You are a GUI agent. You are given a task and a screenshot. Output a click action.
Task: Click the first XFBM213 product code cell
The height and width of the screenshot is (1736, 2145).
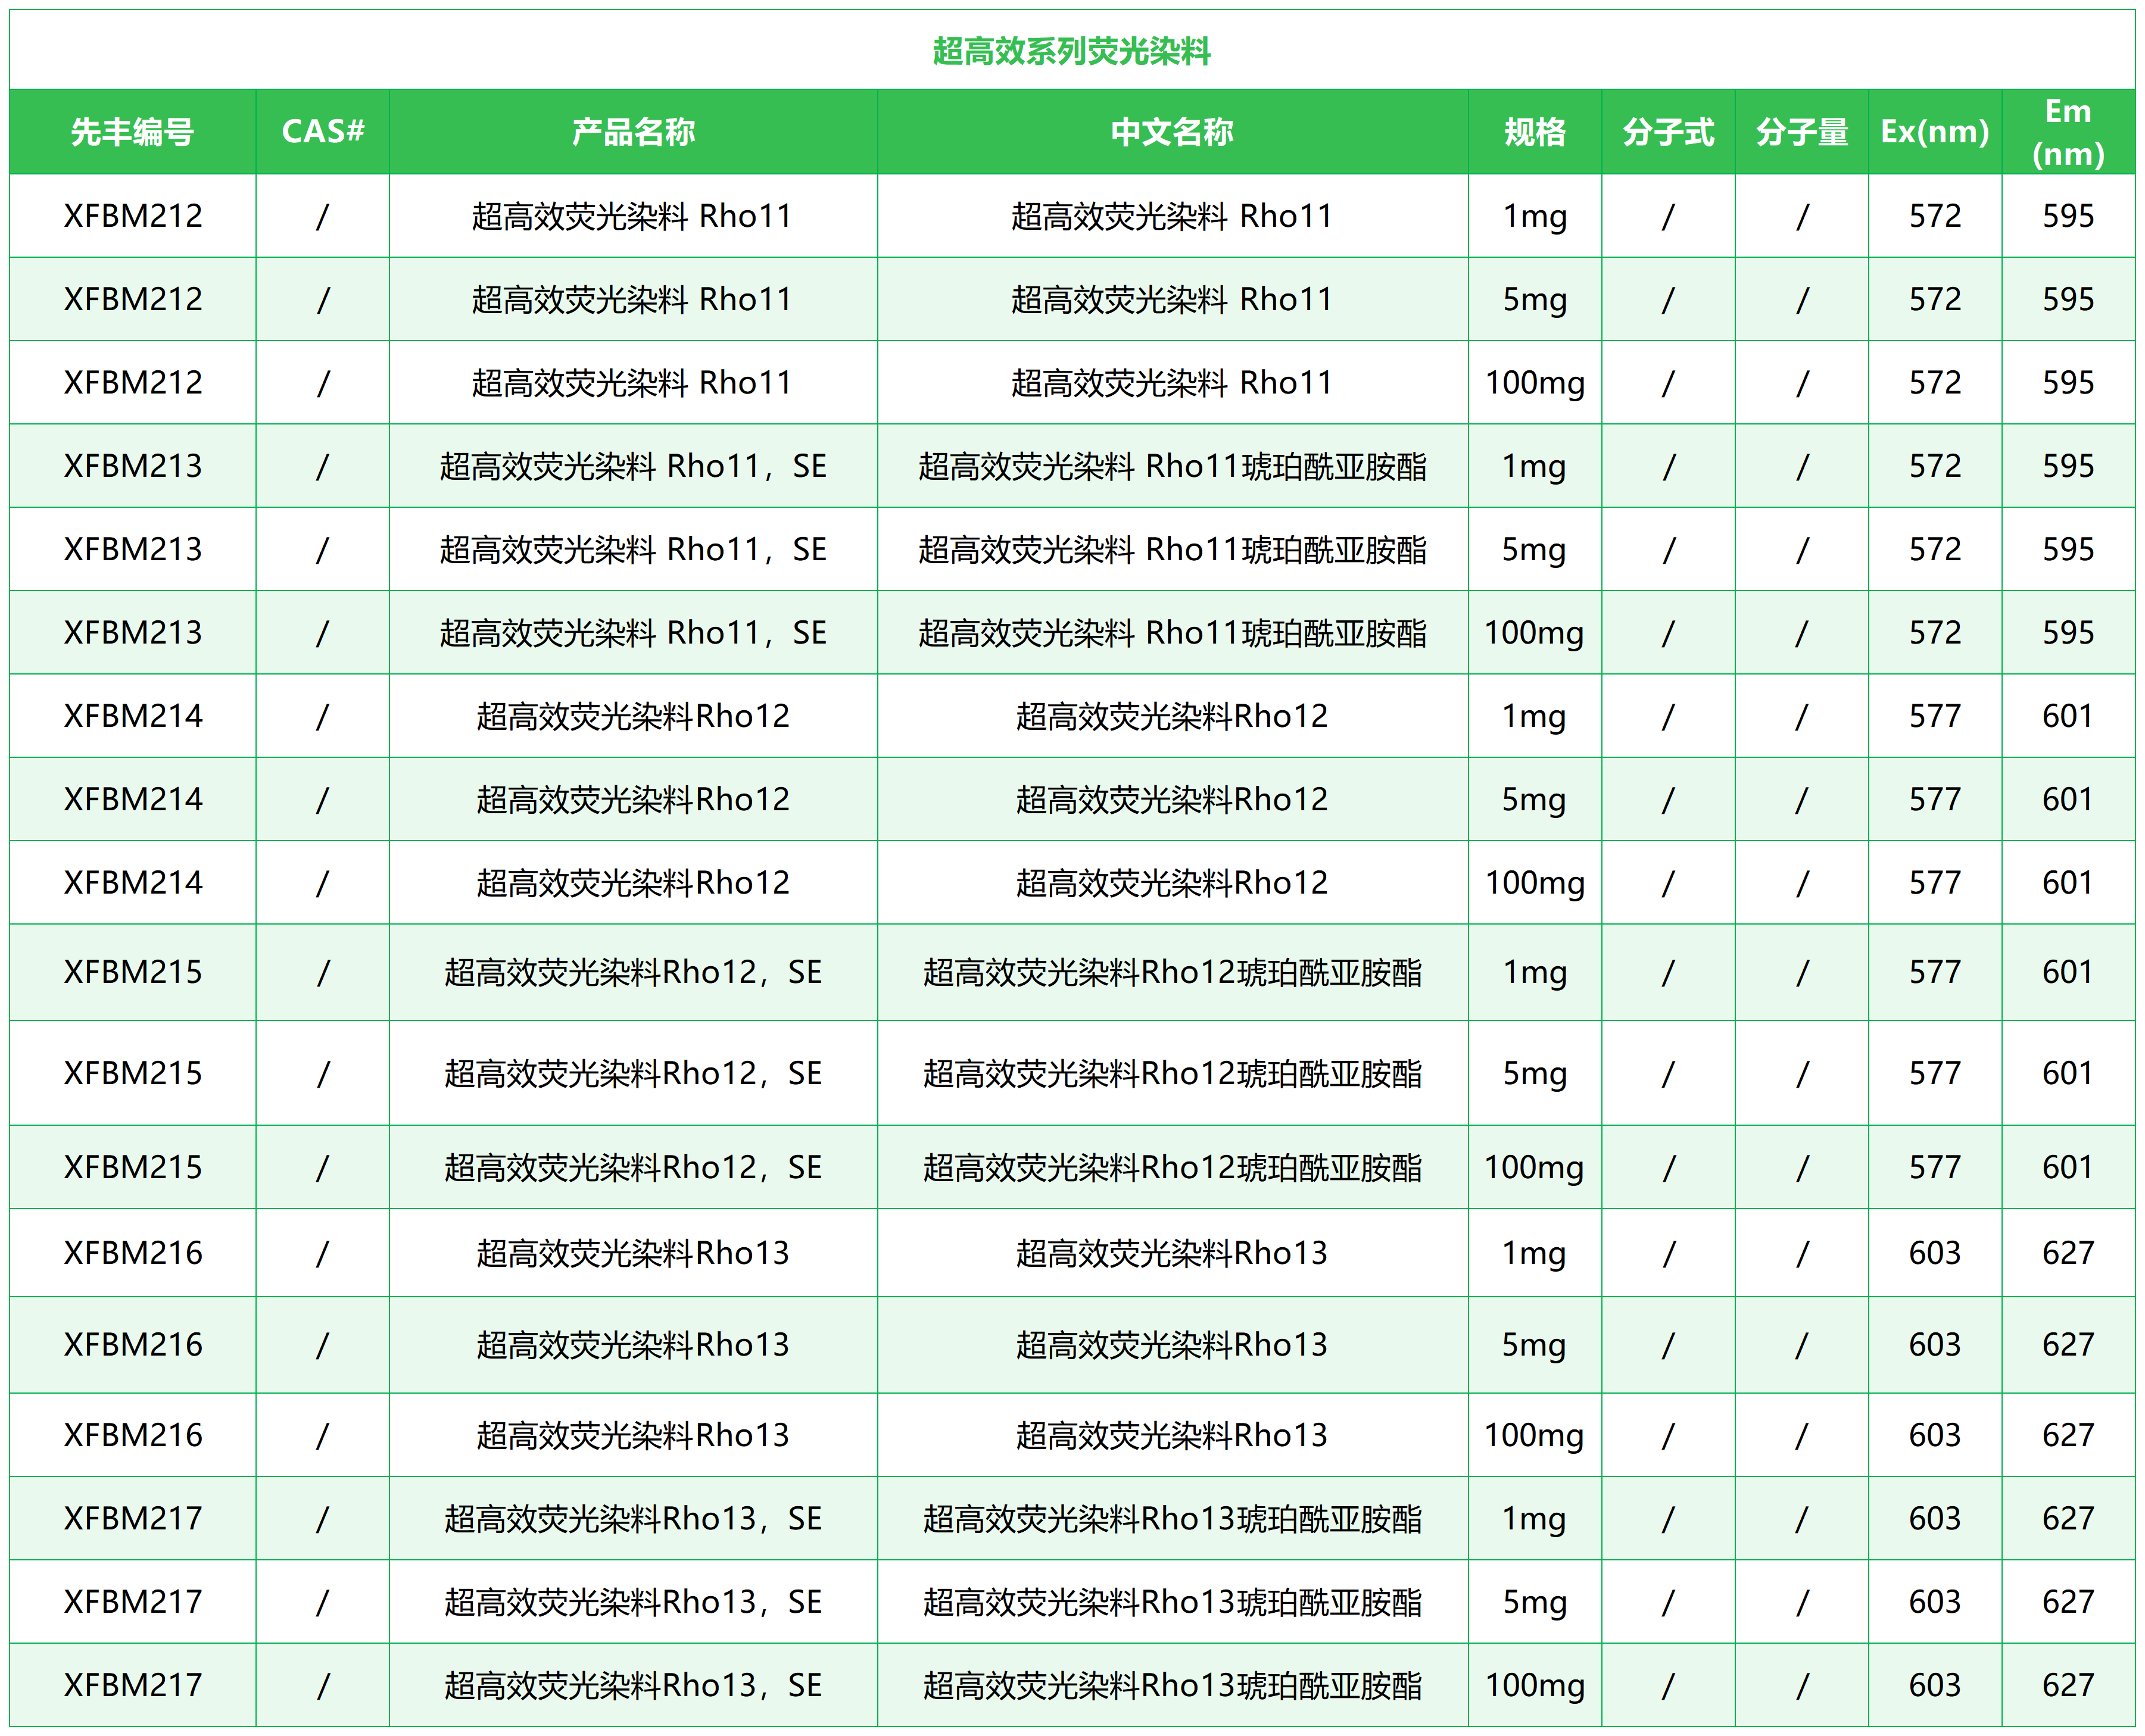[x=132, y=466]
